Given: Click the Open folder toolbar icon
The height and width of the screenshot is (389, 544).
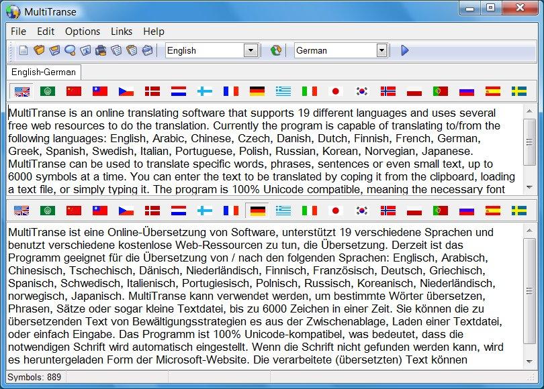Looking at the screenshot, I should click(39, 50).
